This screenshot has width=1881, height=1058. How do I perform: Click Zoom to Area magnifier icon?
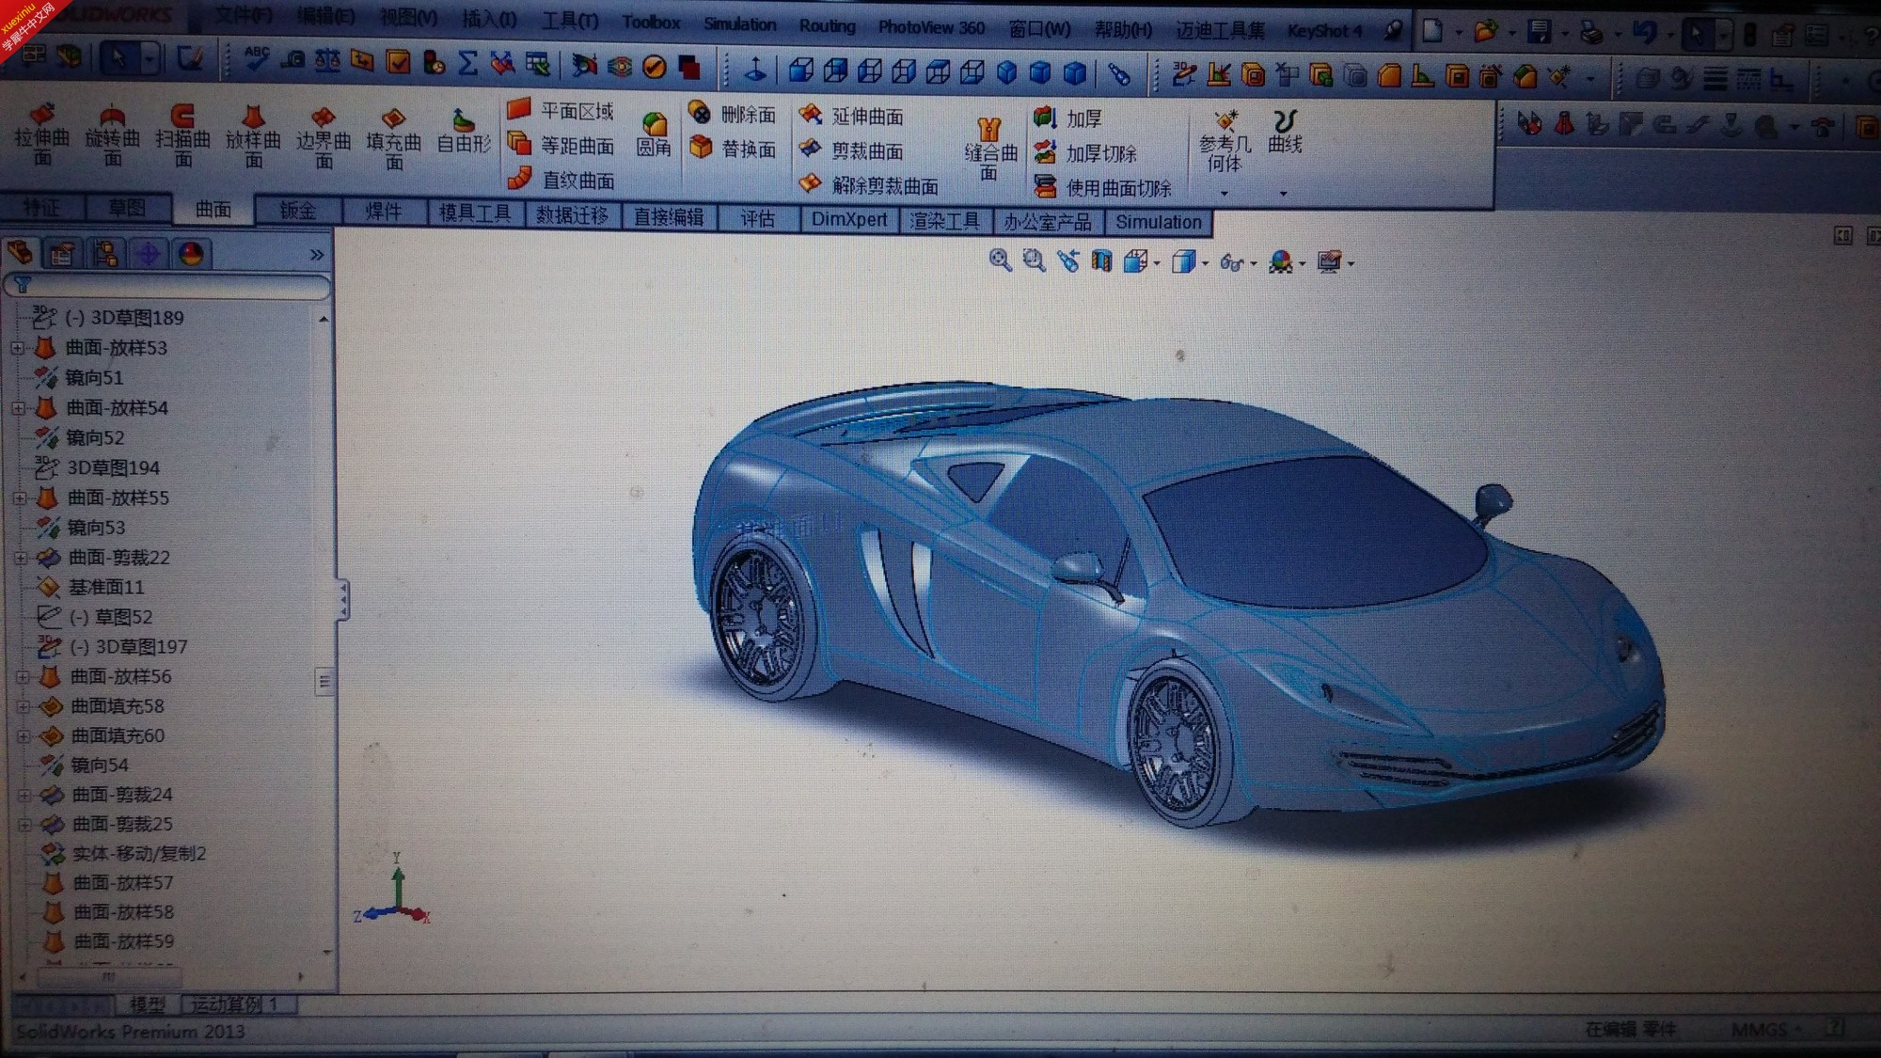click(1034, 261)
